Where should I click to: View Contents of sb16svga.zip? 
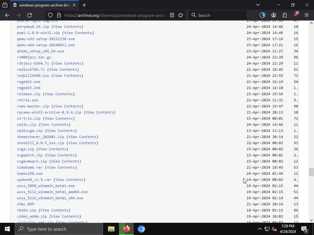click(61, 131)
